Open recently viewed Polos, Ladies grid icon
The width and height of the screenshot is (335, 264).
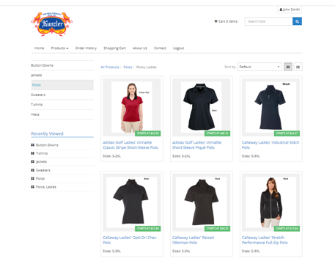32,187
